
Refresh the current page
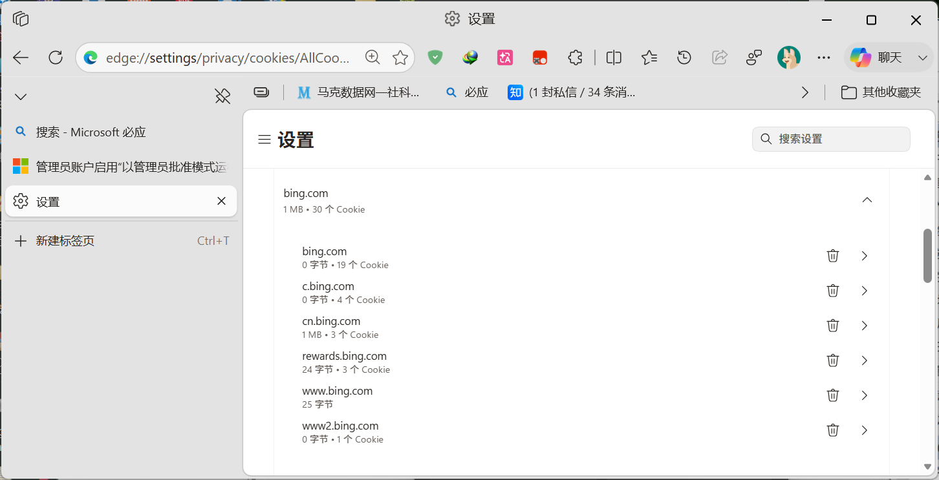click(56, 57)
